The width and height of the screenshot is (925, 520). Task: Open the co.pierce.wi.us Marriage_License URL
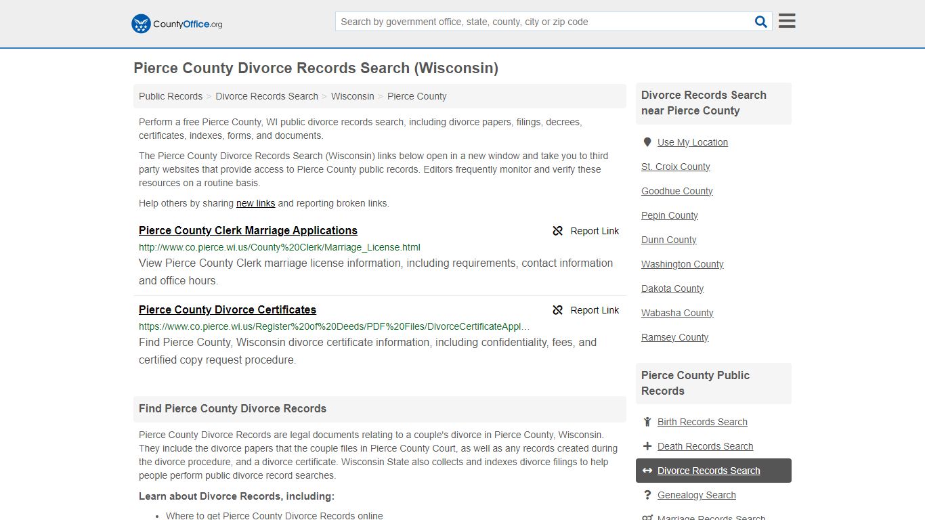tap(280, 247)
